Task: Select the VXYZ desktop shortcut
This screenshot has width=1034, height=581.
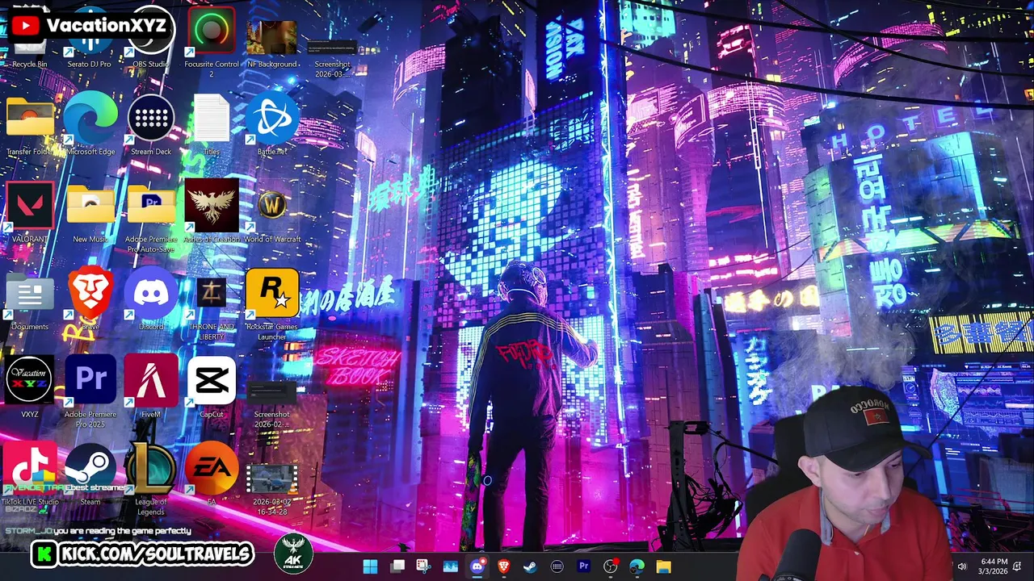Action: (30, 387)
